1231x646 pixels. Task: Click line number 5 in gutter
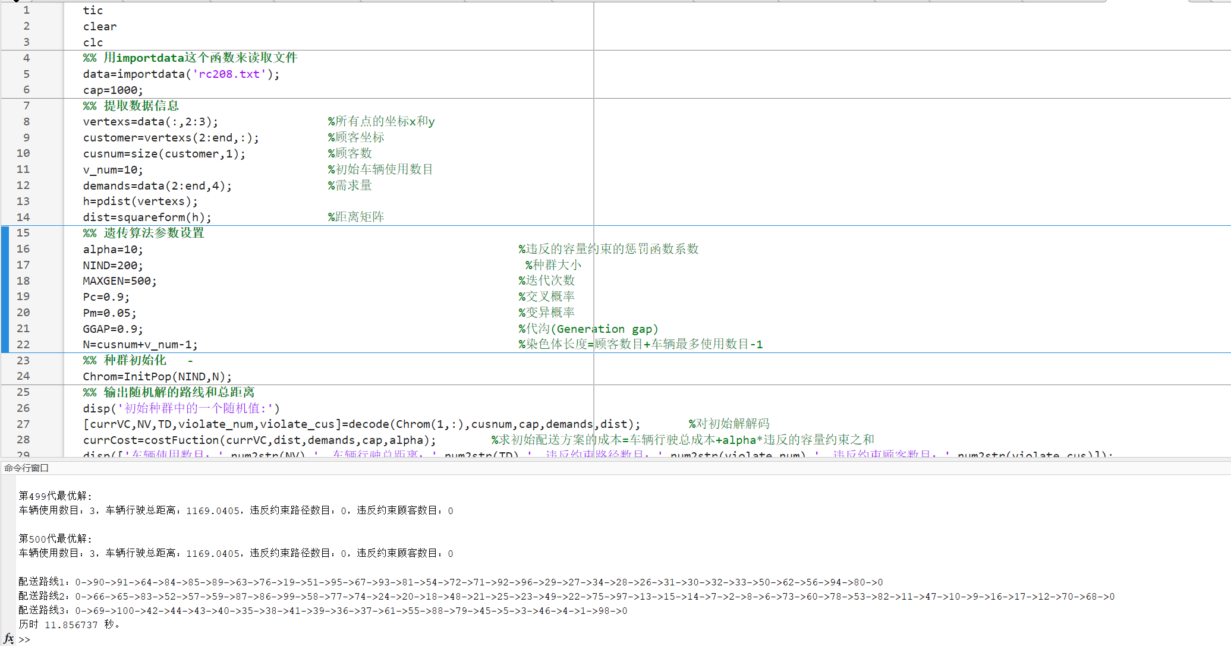click(x=26, y=74)
